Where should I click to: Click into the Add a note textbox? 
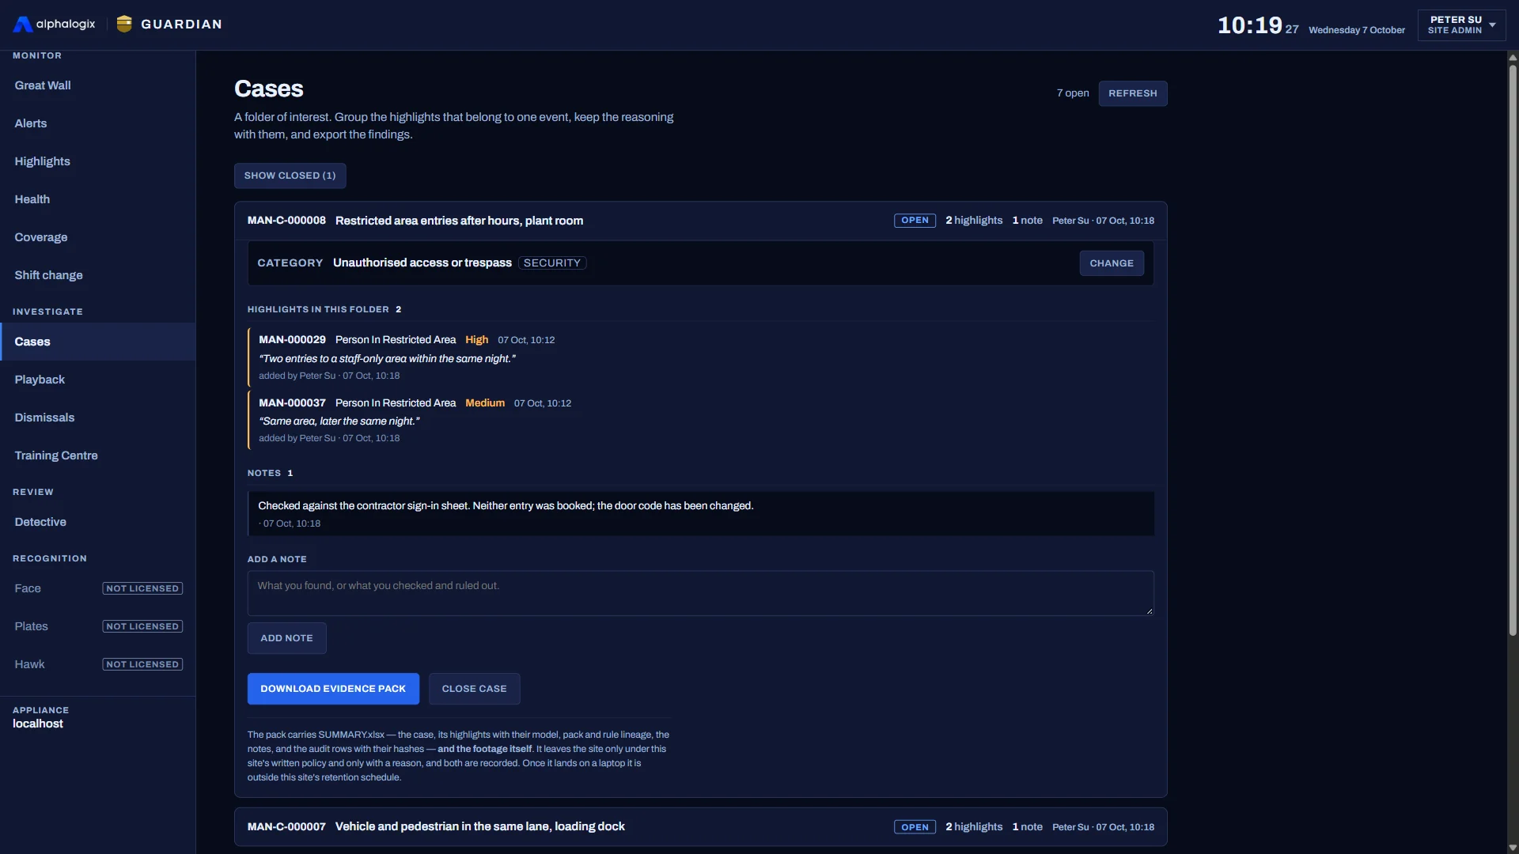700,593
